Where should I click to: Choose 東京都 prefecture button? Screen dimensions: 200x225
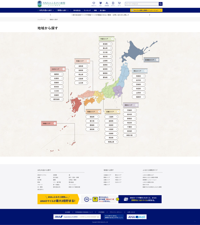tap(130, 131)
